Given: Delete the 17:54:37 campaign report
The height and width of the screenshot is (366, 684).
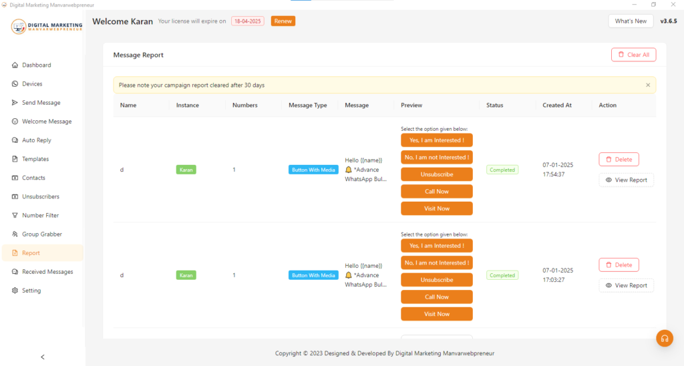Looking at the screenshot, I should 619,160.
